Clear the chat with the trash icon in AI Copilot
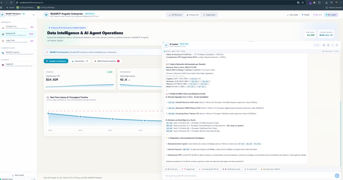The image size is (343, 180). (324, 45)
